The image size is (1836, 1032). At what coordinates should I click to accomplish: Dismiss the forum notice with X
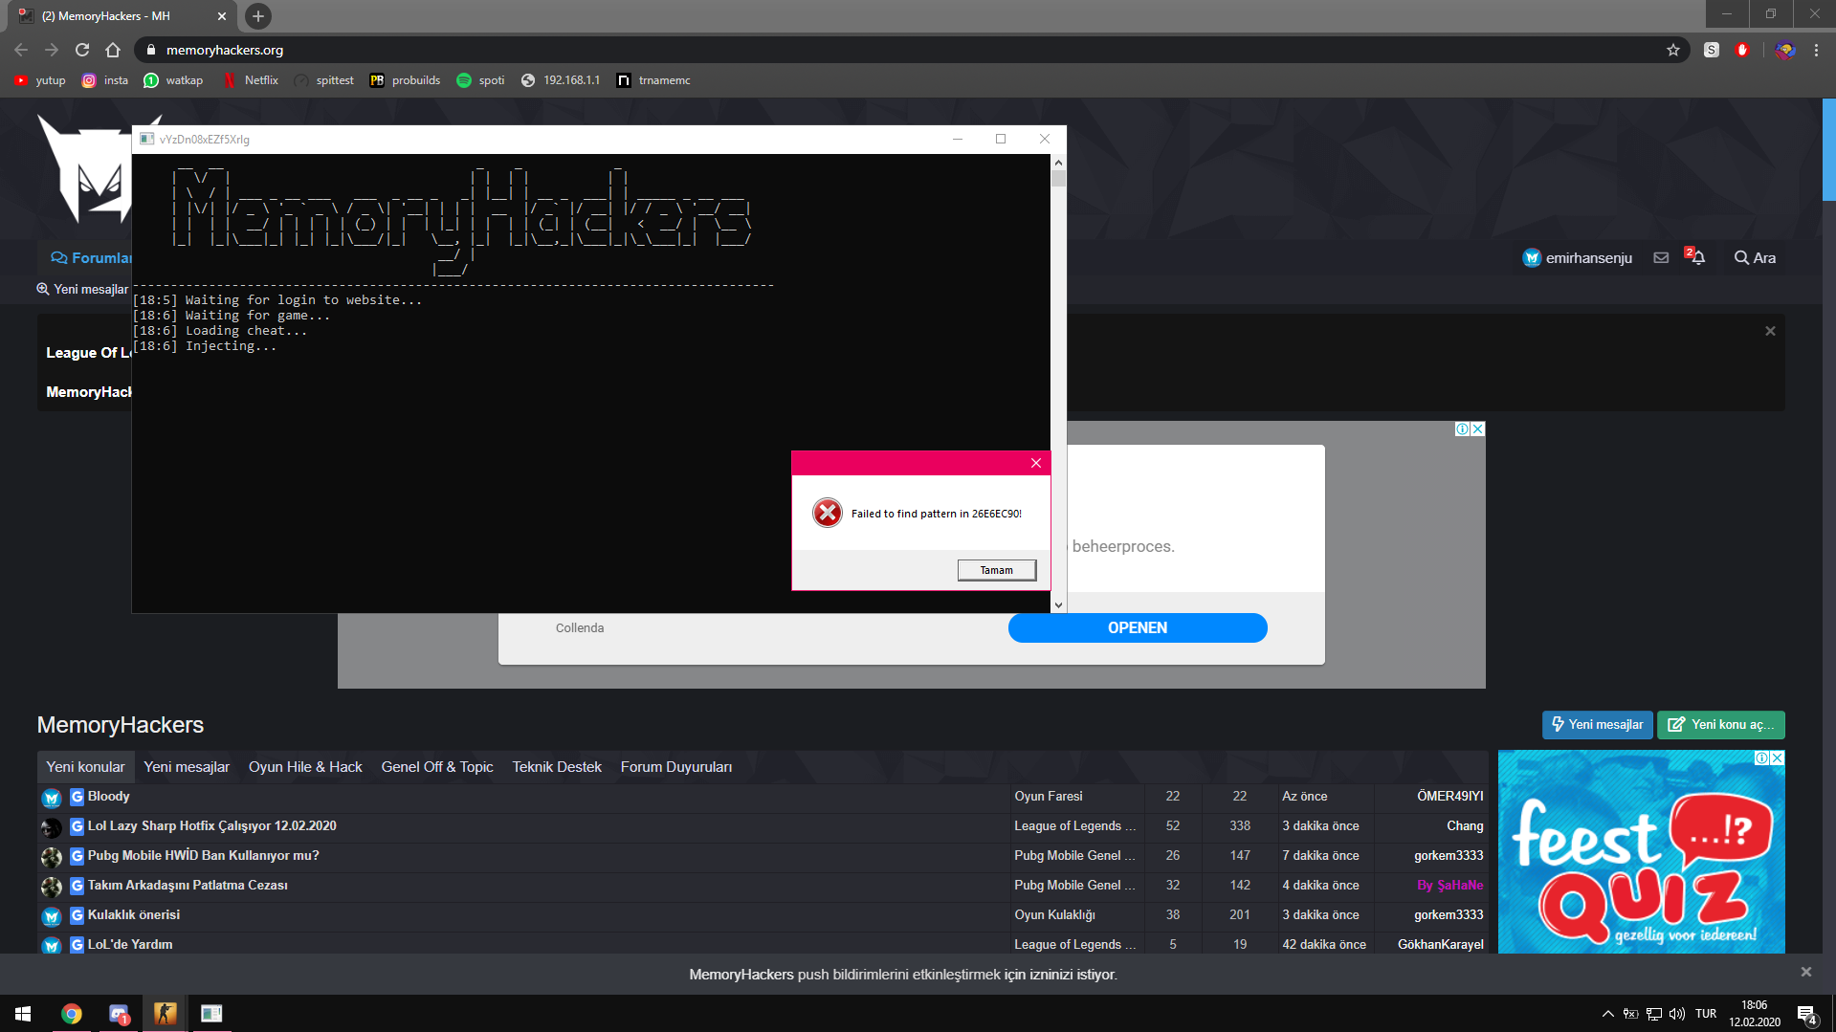(1770, 331)
